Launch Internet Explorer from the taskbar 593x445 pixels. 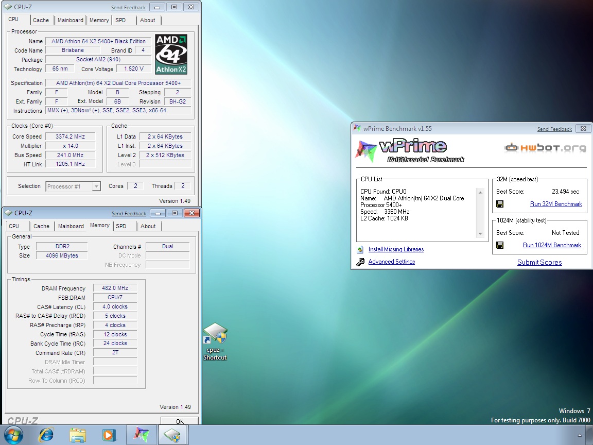(46, 435)
